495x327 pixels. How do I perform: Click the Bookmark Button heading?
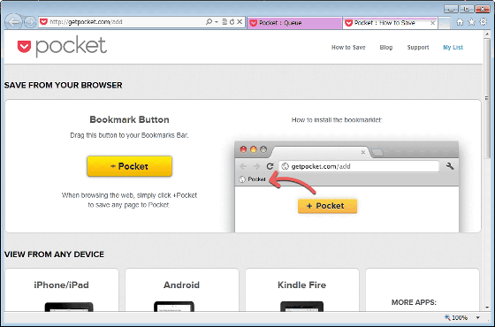click(x=129, y=119)
